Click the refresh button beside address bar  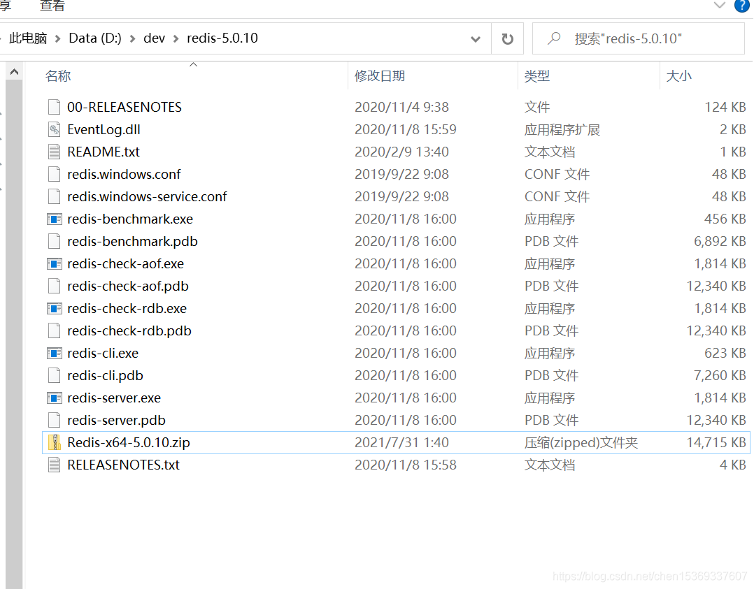(508, 38)
